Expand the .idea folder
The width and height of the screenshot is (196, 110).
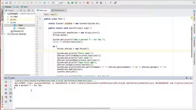pos(8,16)
